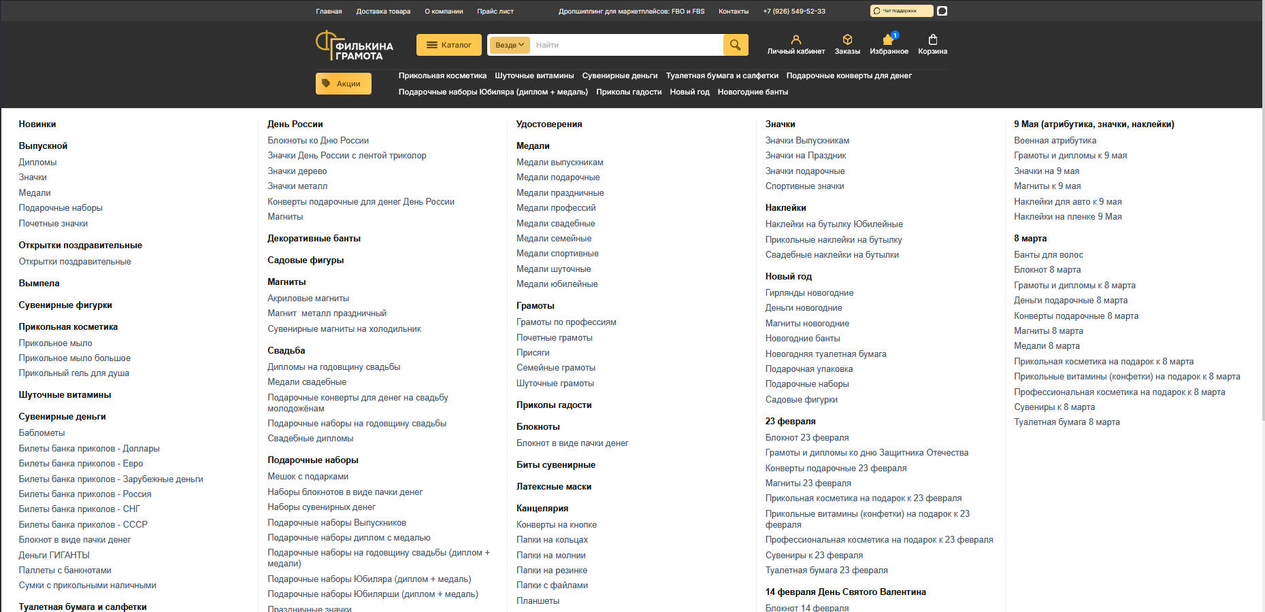This screenshot has height=612, width=1265.
Task: Click the magnifier search button
Action: 736,45
